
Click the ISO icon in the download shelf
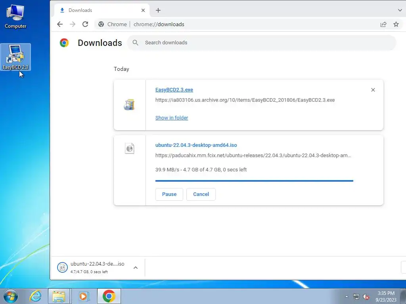(62, 268)
